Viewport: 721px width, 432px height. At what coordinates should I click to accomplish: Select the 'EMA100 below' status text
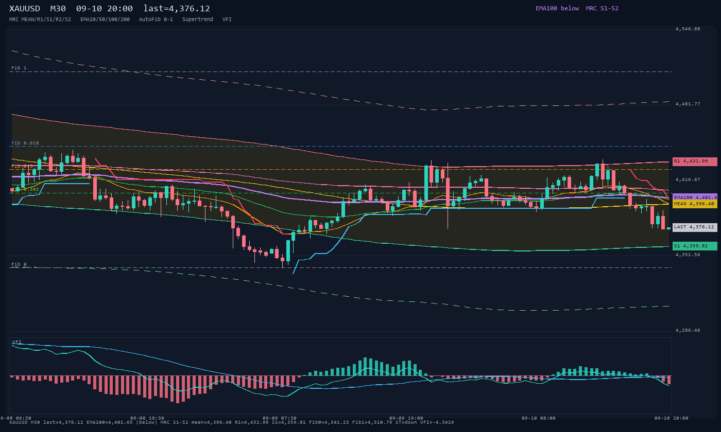coord(557,8)
